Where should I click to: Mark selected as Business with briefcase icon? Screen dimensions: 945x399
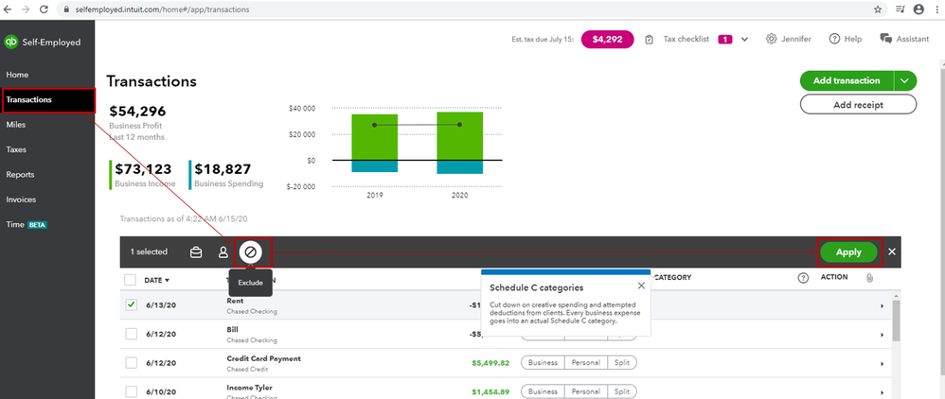[x=196, y=252]
